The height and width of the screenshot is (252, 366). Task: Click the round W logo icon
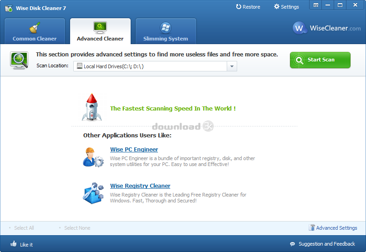click(x=299, y=28)
